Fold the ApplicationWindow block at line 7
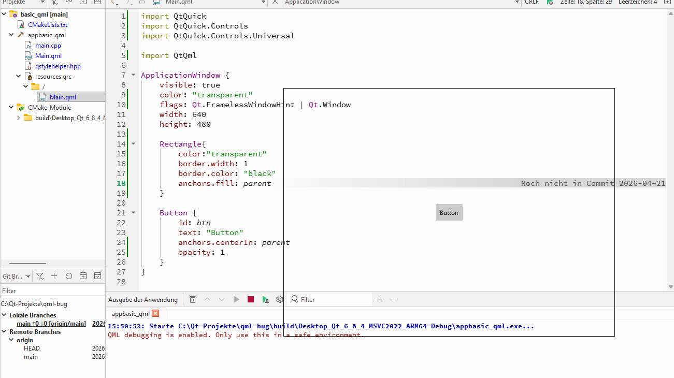 (x=133, y=75)
